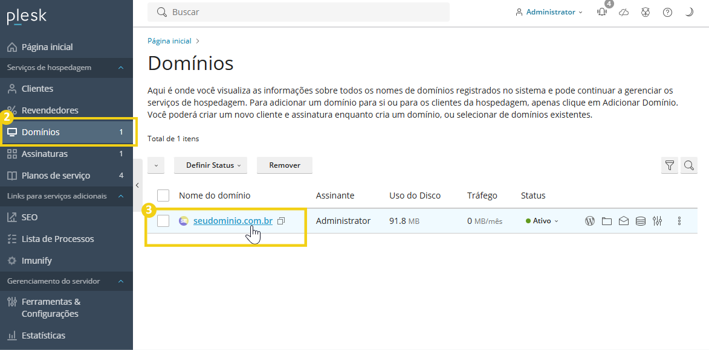Expand the Definir Status dropdown
Image resolution: width=709 pixels, height=350 pixels.
[213, 165]
